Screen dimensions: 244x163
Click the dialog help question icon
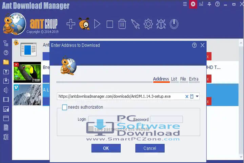click(194, 45)
